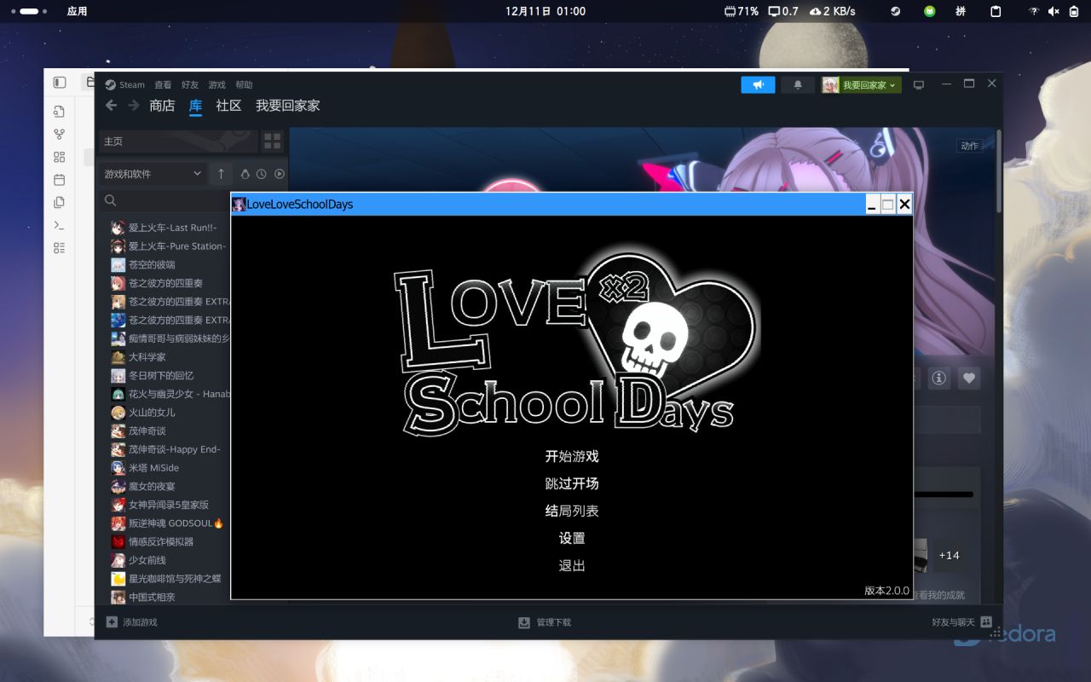The height and width of the screenshot is (682, 1091).
Task: Click the muted volume icon in top bar
Action: coord(1053,12)
